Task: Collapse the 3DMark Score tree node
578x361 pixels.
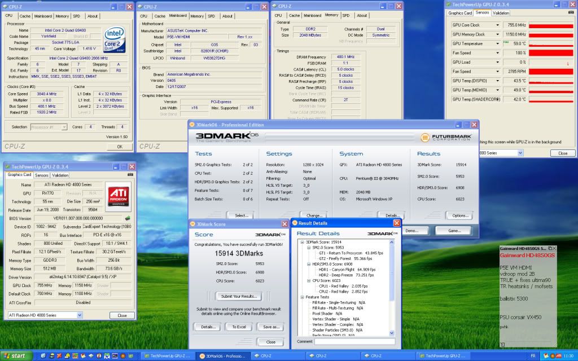Action: (x=302, y=242)
